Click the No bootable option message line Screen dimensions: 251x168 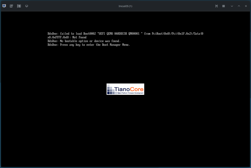click(x=84, y=41)
